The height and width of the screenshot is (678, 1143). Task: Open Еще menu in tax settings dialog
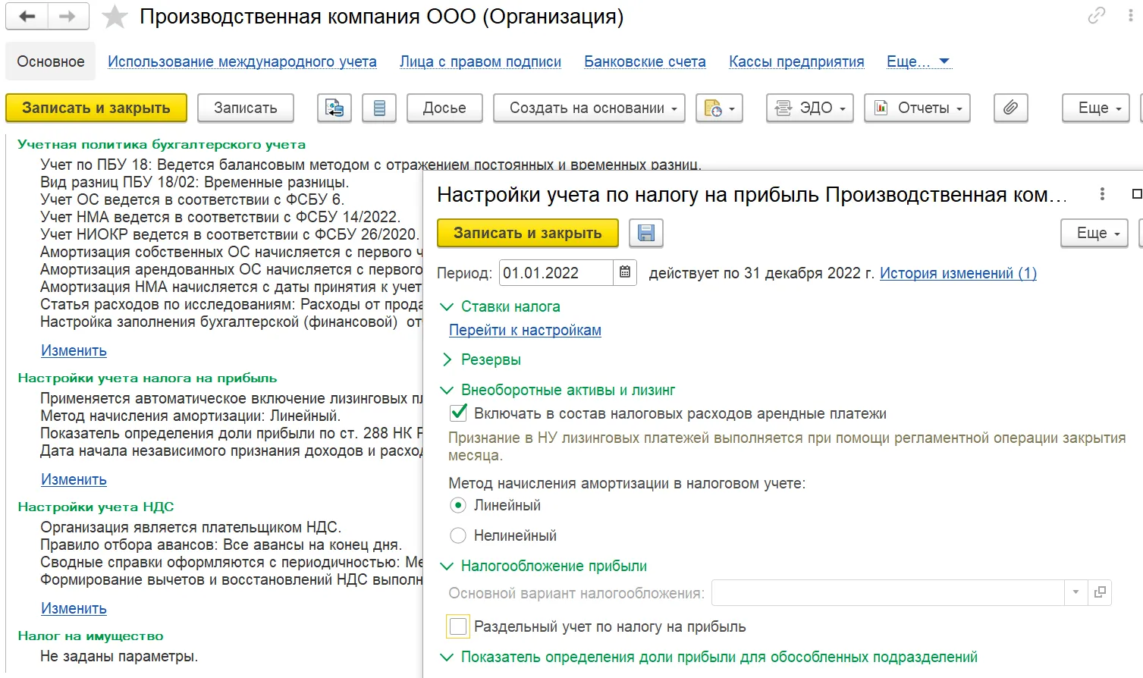pyautogui.click(x=1094, y=234)
